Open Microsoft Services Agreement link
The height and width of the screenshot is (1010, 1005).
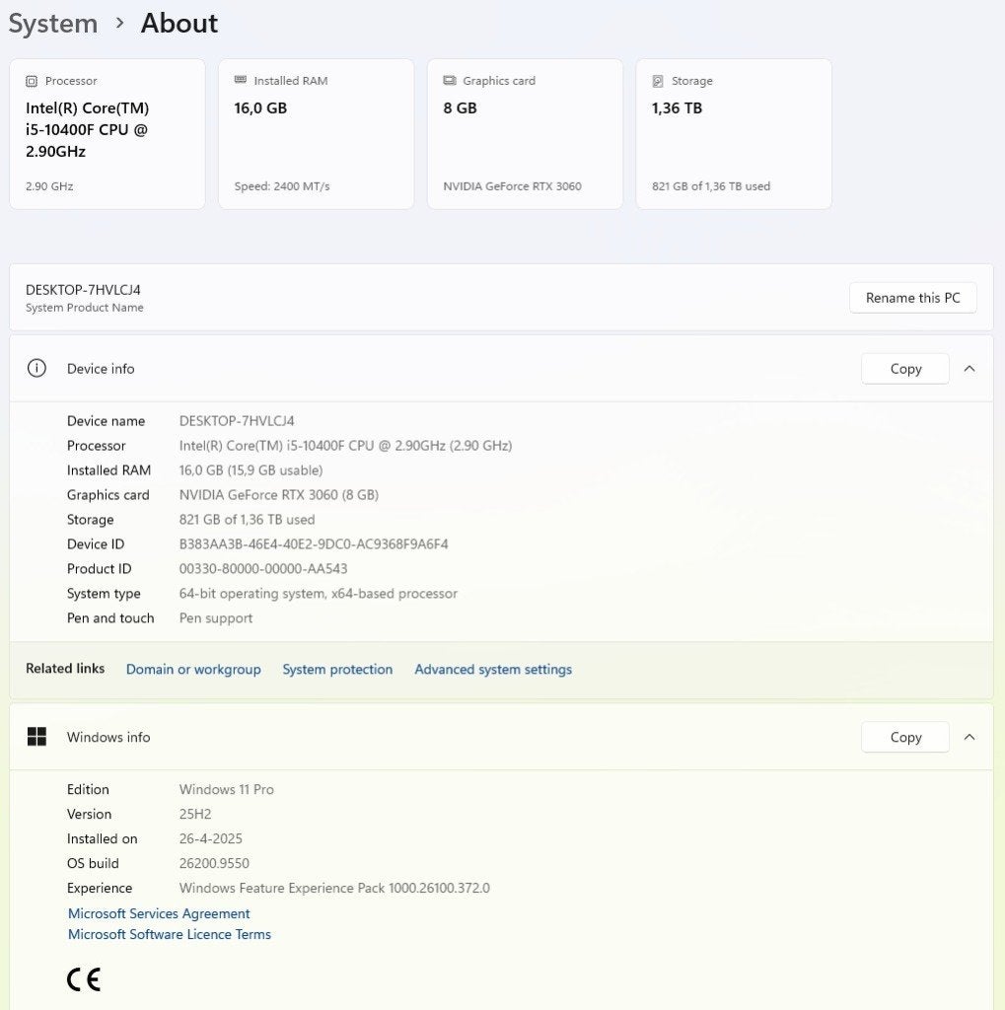pos(159,913)
